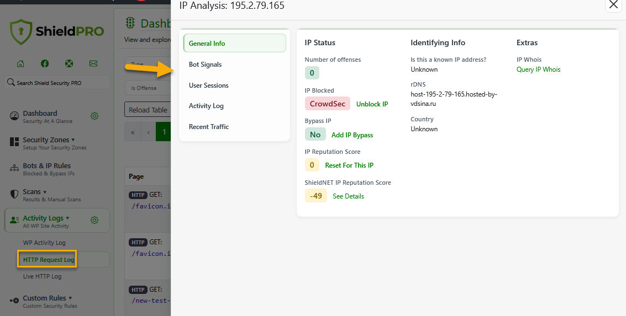Click Reset For This IP link
The height and width of the screenshot is (316, 626).
(x=349, y=165)
